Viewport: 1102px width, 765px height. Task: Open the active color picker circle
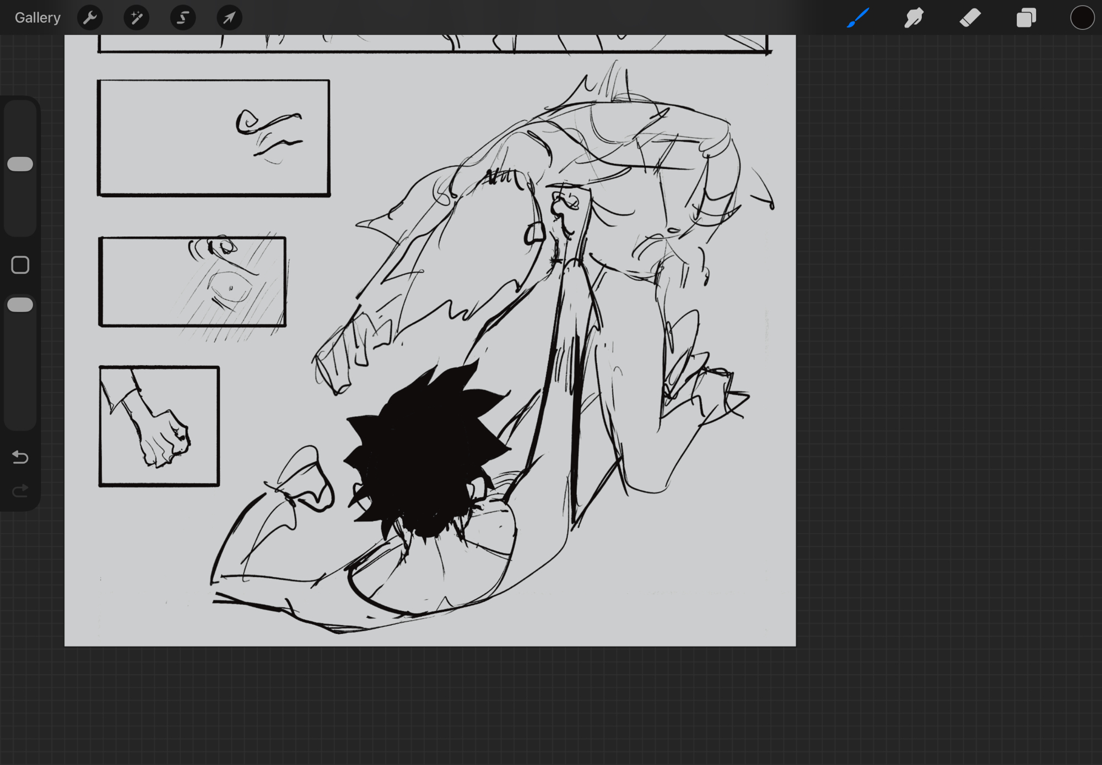point(1082,18)
